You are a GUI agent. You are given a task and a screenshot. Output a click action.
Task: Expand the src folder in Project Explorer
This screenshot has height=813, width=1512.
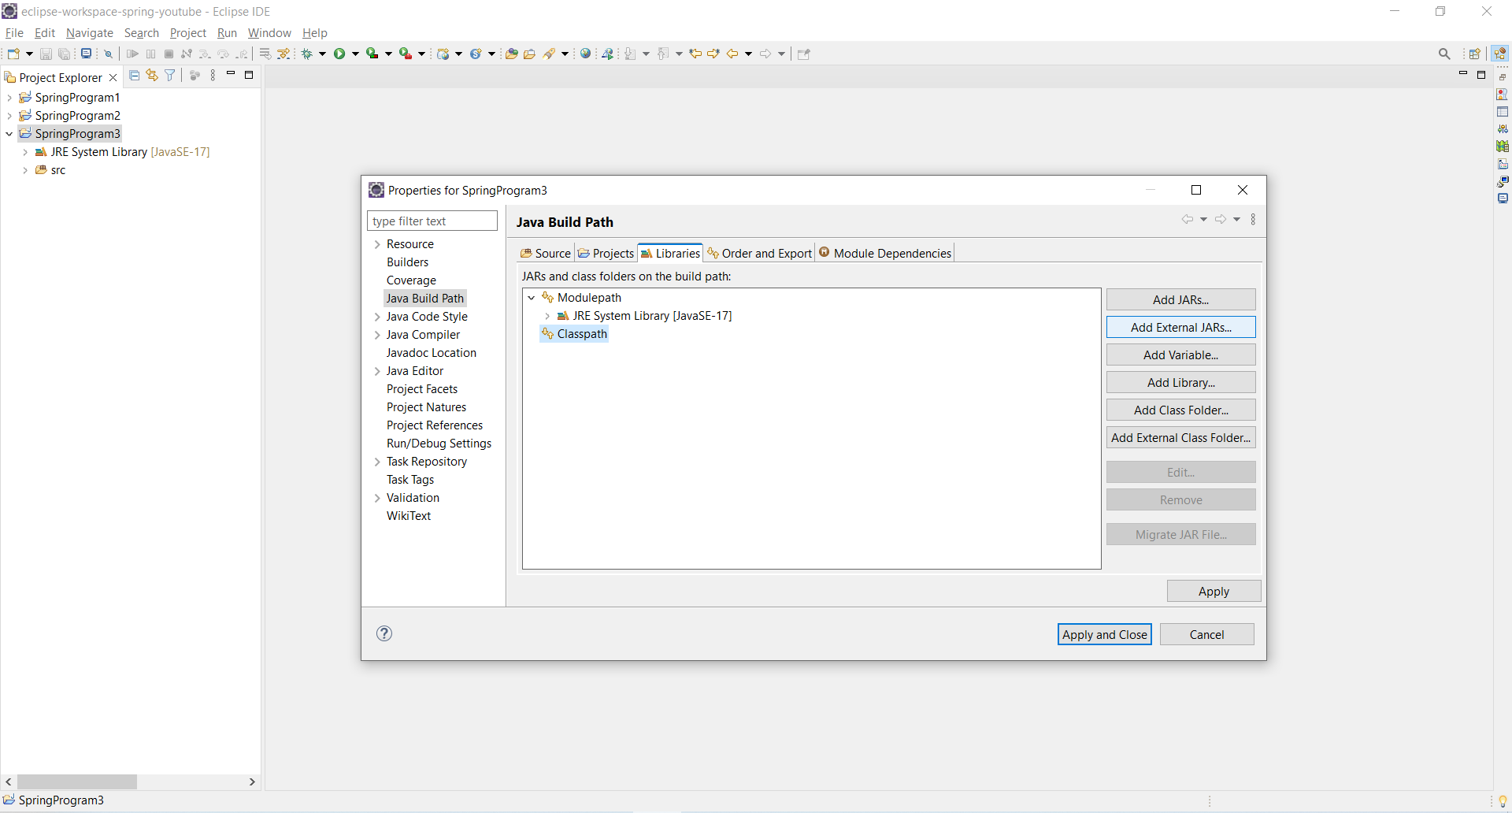[25, 170]
